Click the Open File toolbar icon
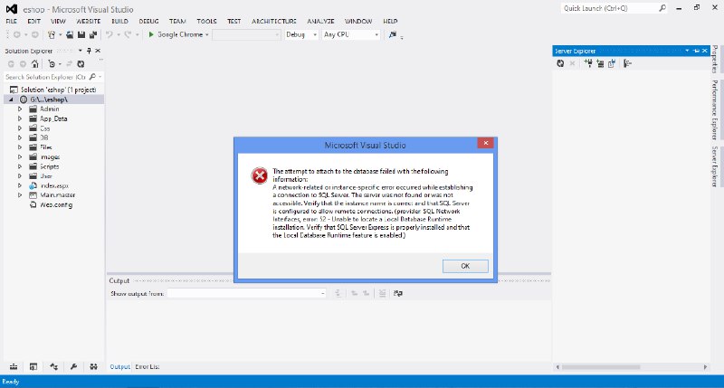724x388 pixels. (70, 34)
